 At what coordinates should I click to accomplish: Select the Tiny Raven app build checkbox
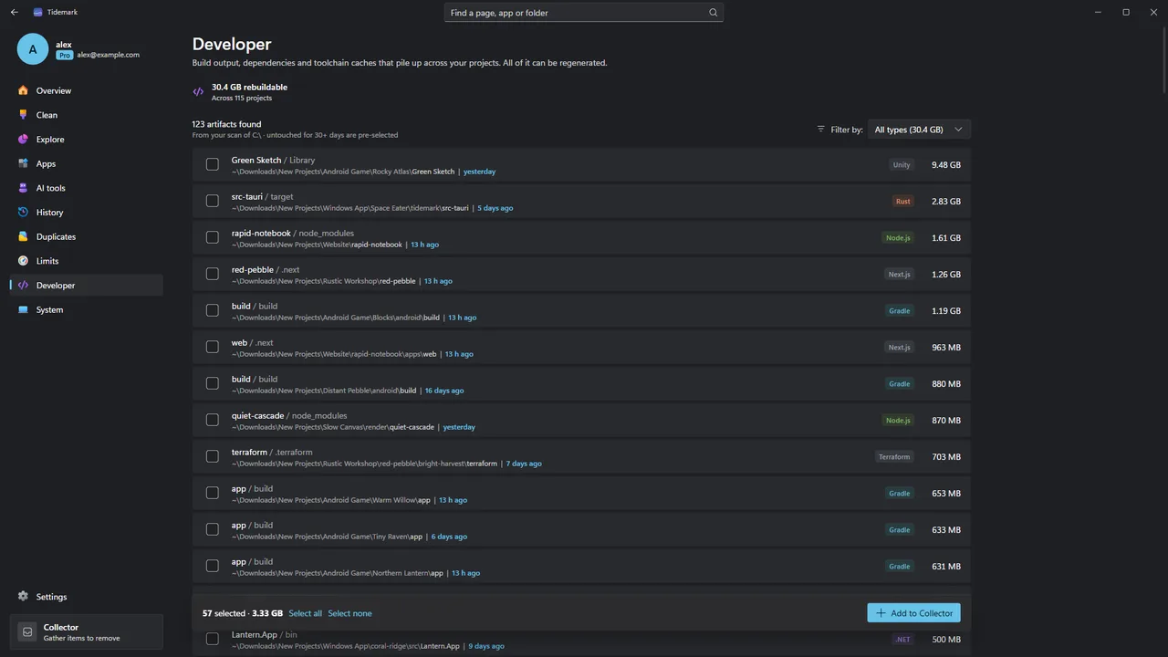pyautogui.click(x=213, y=529)
